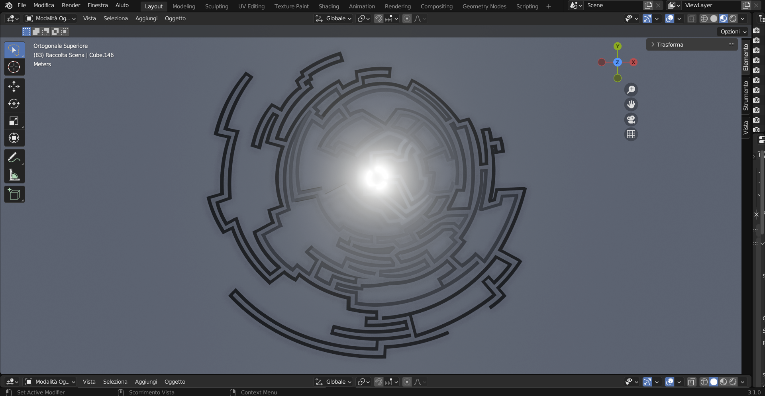The width and height of the screenshot is (765, 396).
Task: Set selection mode to subtract selection
Action: [45, 31]
